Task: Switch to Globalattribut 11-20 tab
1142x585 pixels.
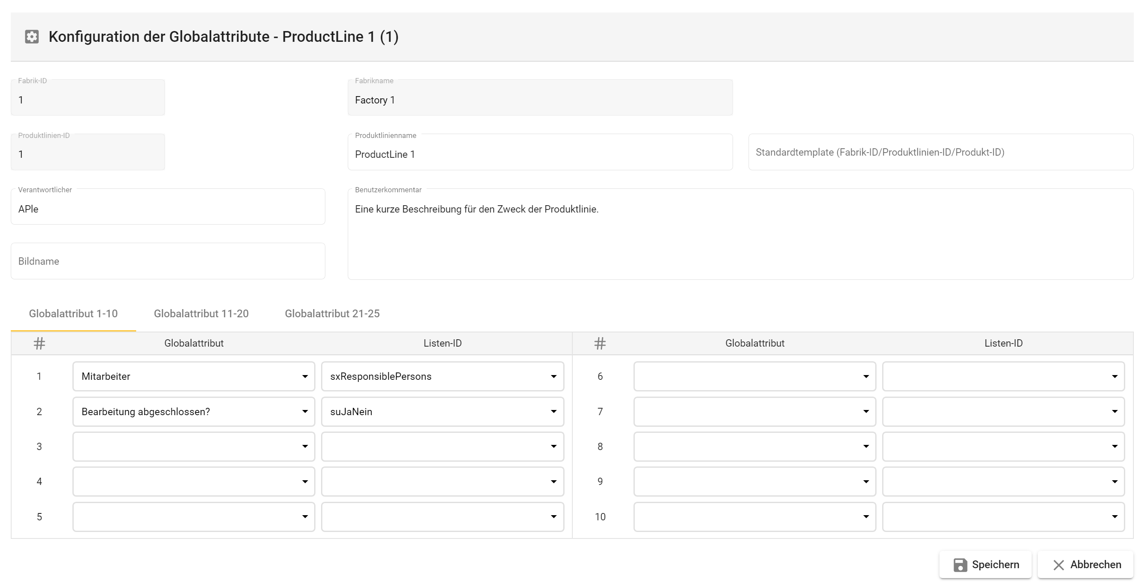Action: click(201, 313)
